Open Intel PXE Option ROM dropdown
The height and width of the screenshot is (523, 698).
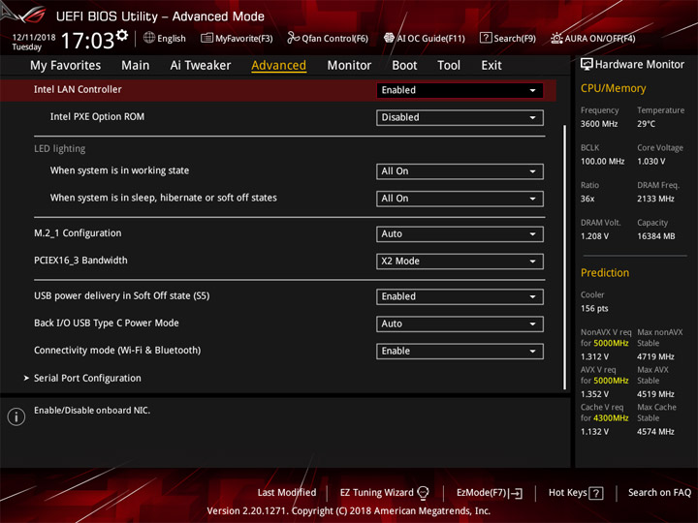coord(460,117)
